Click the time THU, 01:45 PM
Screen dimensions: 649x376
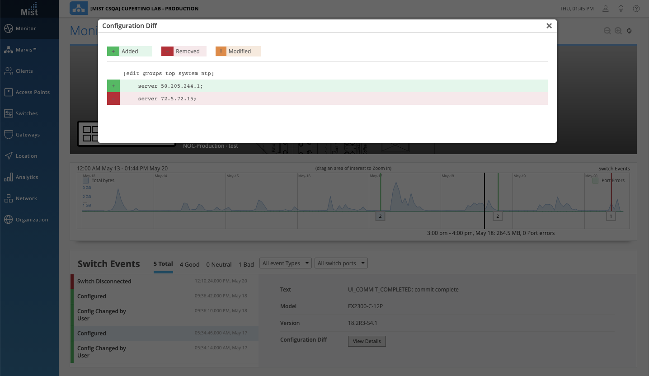coord(577,9)
